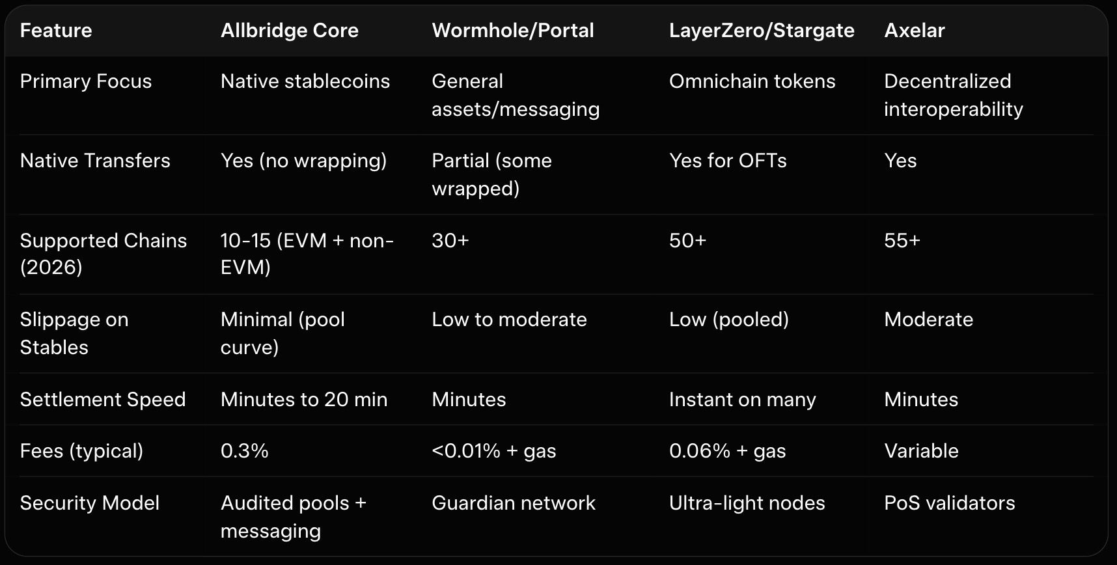Select the Primary Focus row label
This screenshot has height=565, width=1117.
[x=85, y=81]
